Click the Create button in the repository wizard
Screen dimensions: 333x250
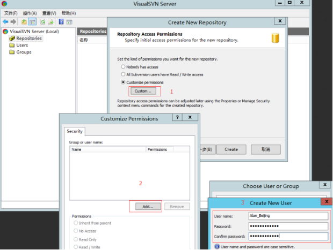point(231,149)
